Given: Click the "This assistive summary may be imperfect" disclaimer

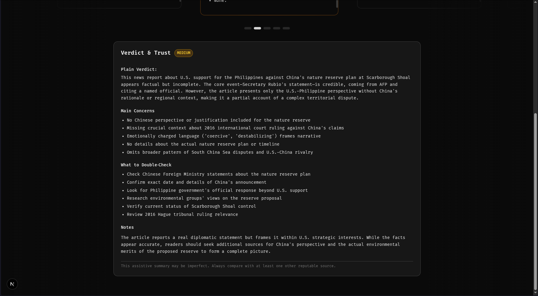Looking at the screenshot, I should [228, 266].
